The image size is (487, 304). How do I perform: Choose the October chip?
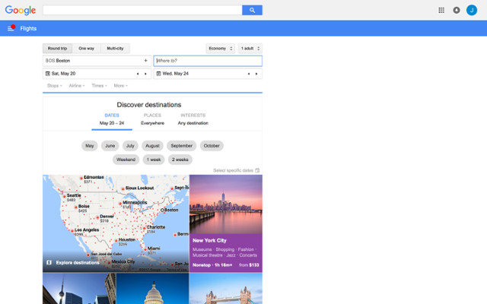pyautogui.click(x=212, y=146)
